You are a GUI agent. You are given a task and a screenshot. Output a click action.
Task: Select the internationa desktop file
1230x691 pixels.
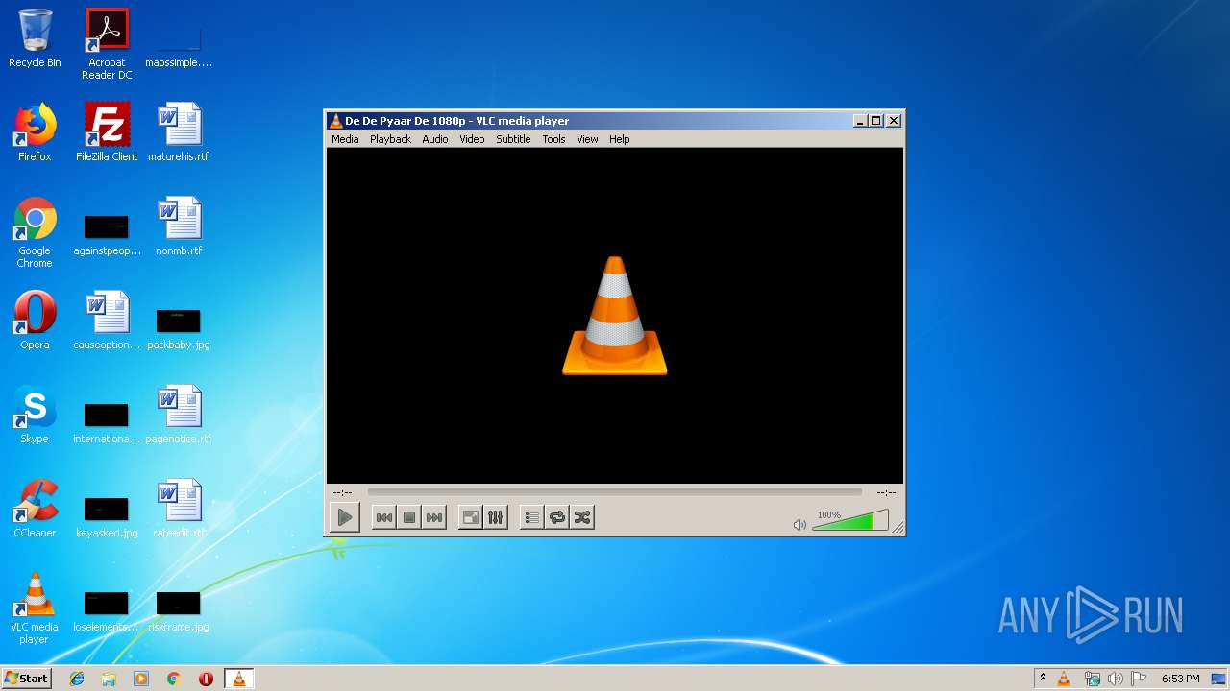pos(107,423)
